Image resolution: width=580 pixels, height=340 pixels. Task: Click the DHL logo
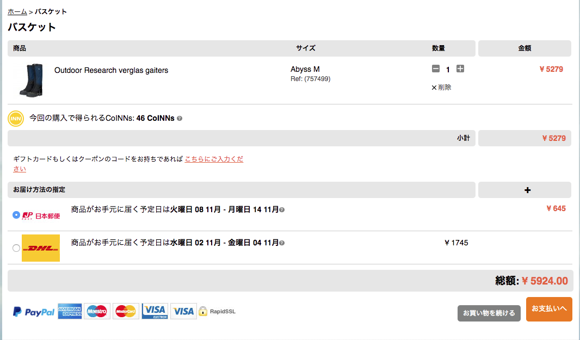[41, 248]
